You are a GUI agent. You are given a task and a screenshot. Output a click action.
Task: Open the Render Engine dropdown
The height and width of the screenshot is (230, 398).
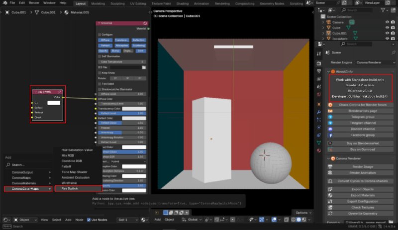(x=375, y=62)
